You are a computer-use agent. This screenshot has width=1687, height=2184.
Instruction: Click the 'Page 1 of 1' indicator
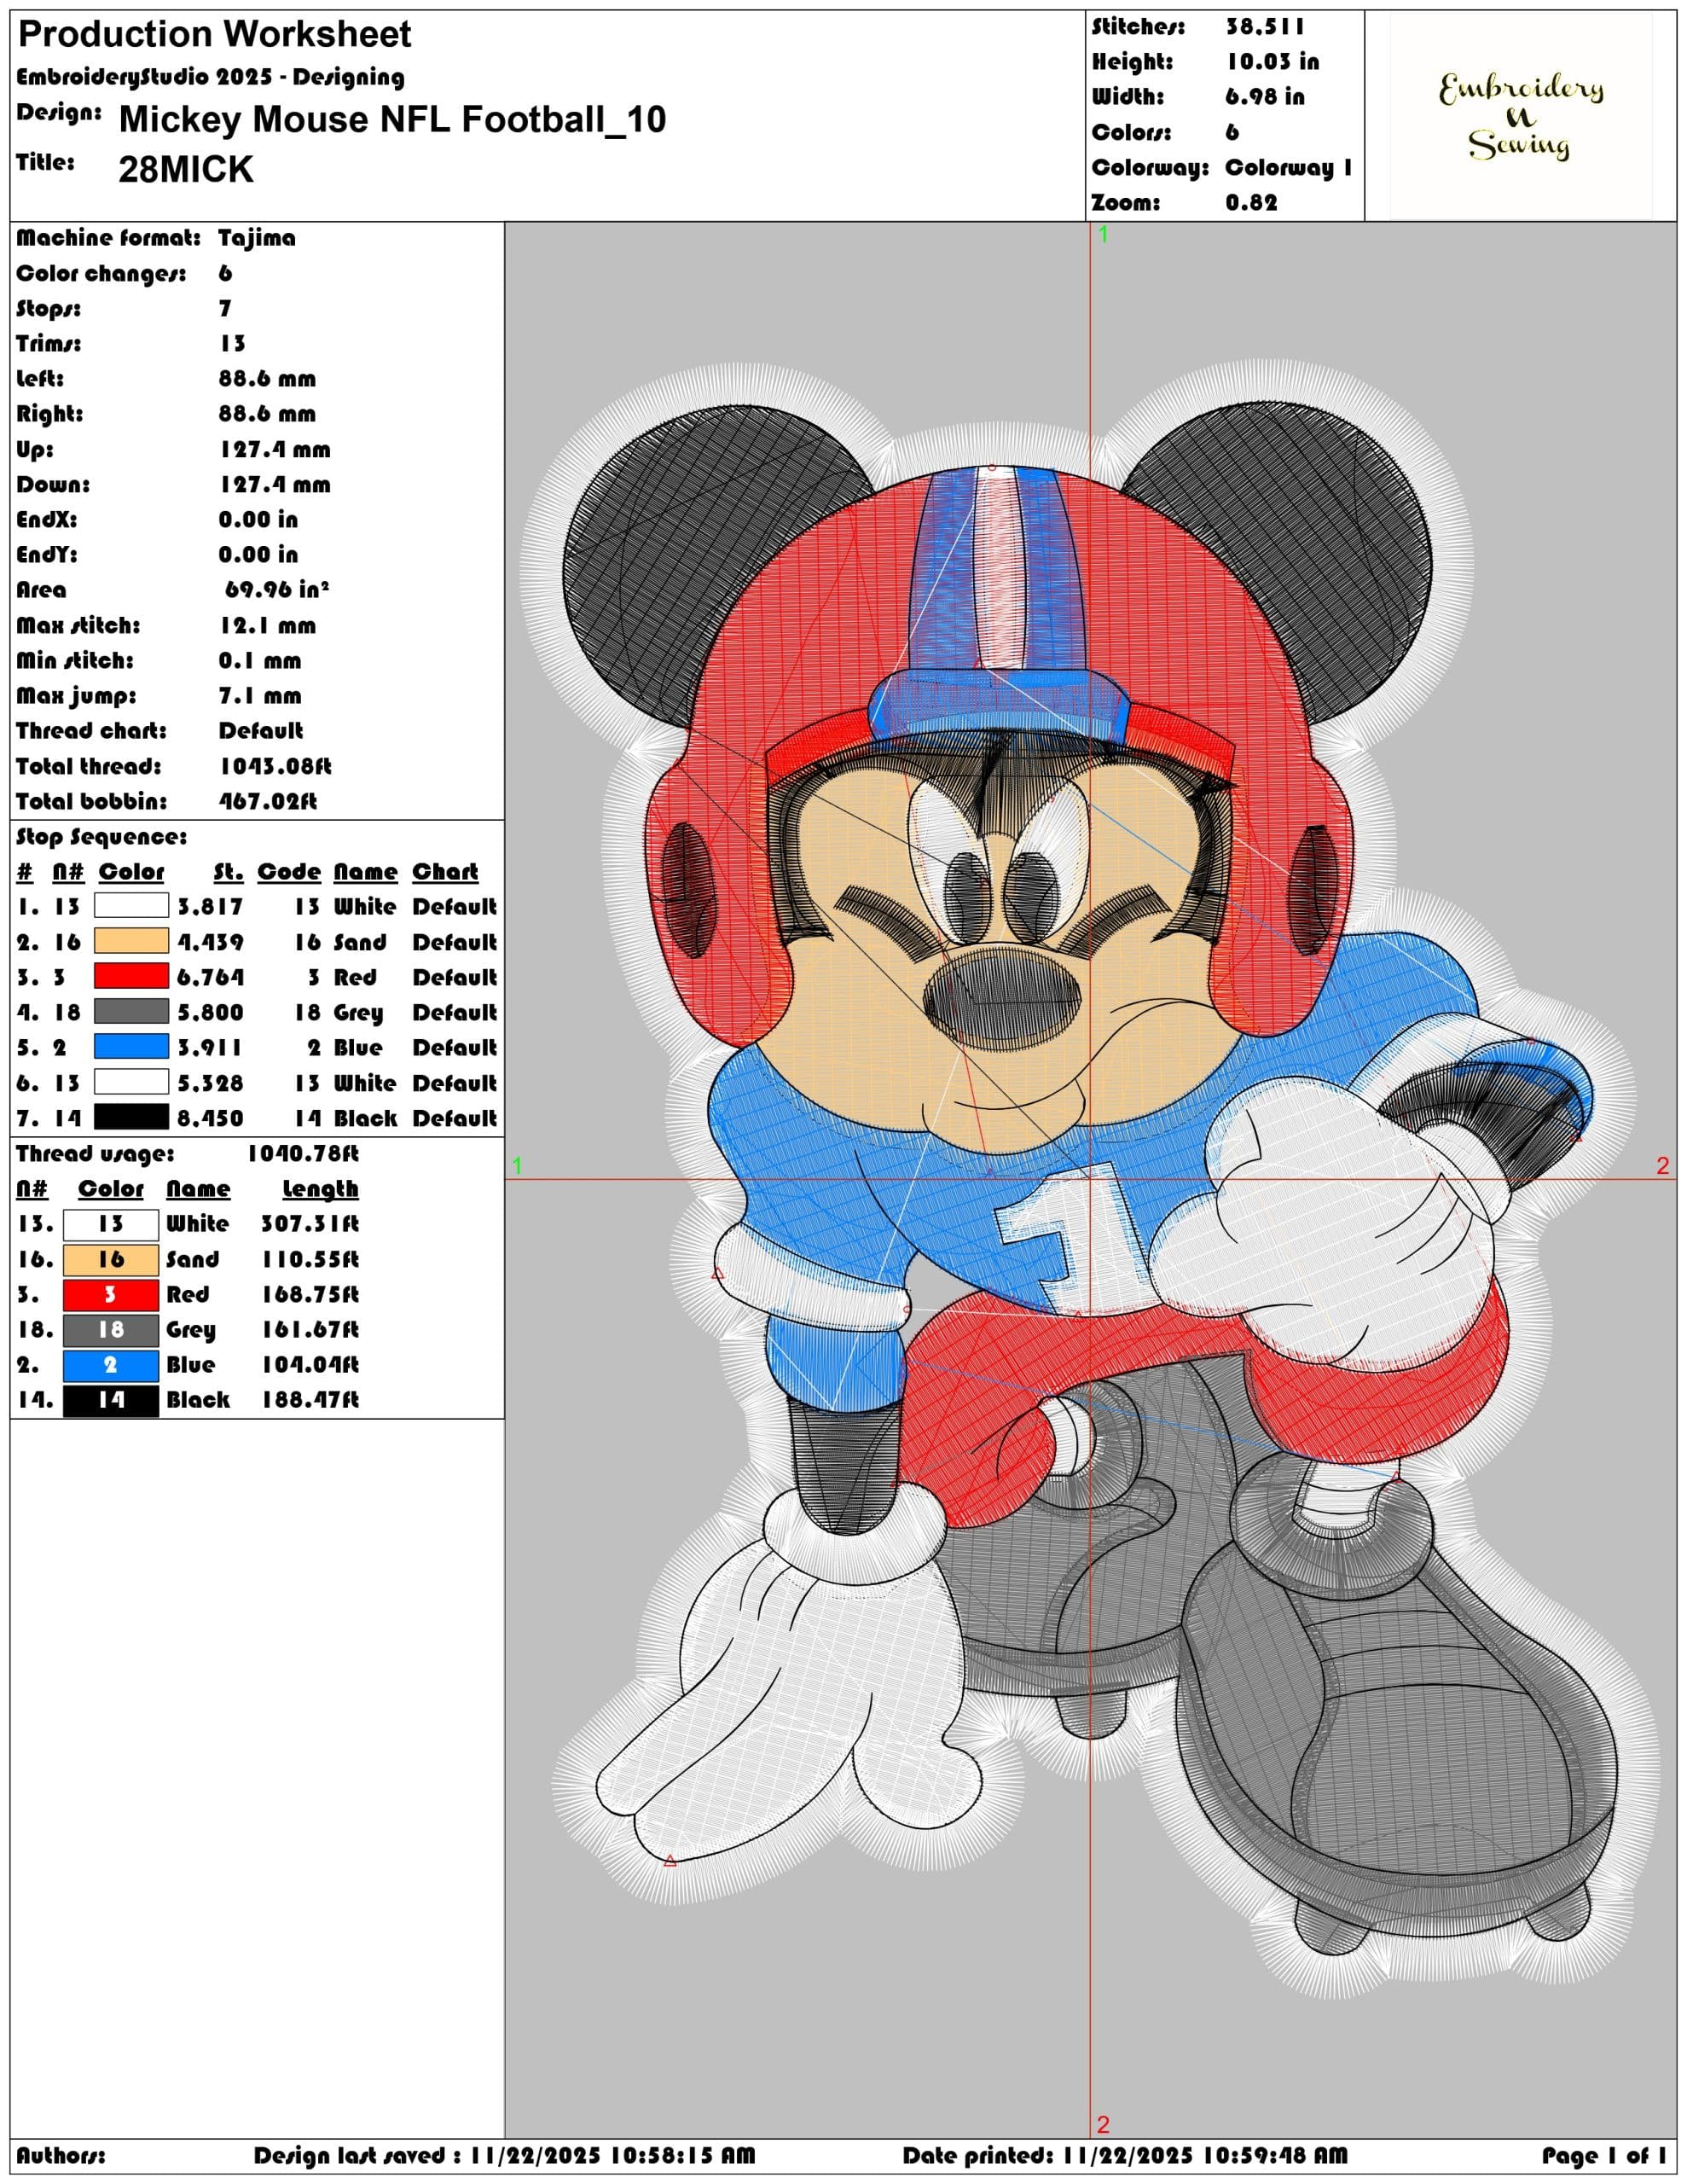pyautogui.click(x=1604, y=2156)
